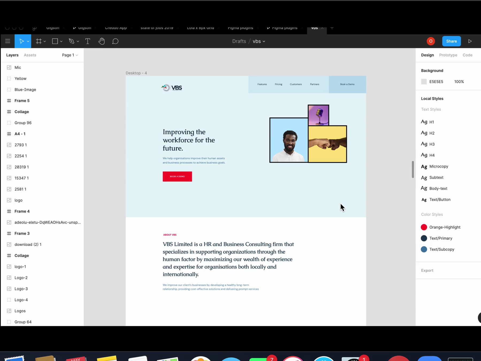The width and height of the screenshot is (481, 361).
Task: Open the Page 1 dropdown
Action: coord(70,55)
